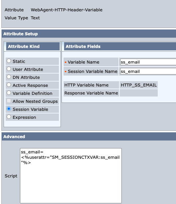
Task: Click the Advanced section header
Action: 89,136
